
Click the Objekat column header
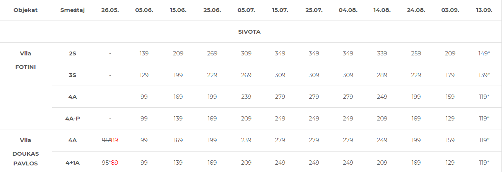(26, 10)
